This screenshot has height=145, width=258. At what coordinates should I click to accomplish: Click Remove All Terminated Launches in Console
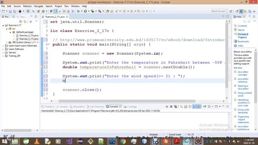176,107
